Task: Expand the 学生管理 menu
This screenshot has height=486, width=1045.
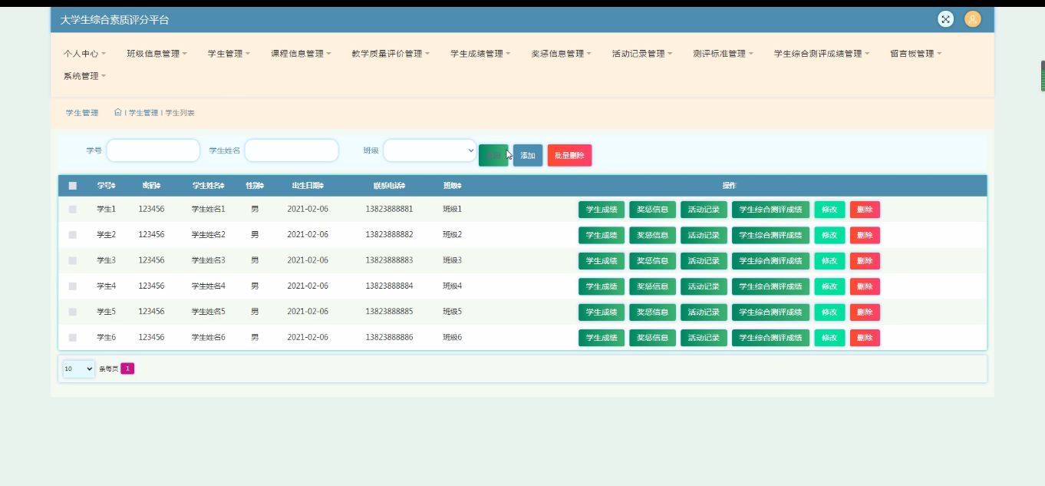Action: pyautogui.click(x=229, y=54)
